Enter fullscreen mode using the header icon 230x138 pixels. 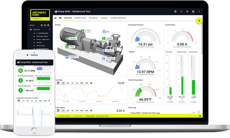tap(181, 11)
